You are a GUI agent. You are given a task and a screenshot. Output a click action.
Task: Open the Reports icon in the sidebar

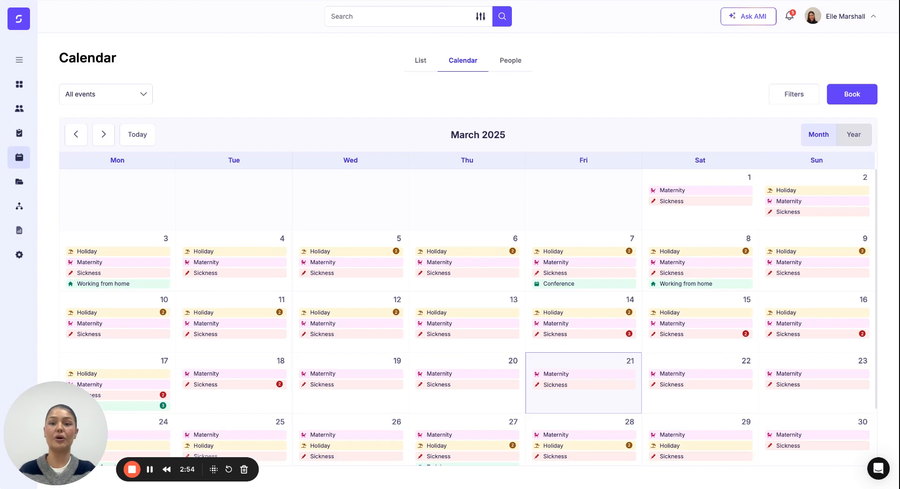click(19, 230)
